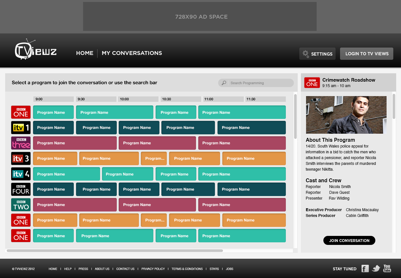
Task: Select the BBC Two channel icon
Action: 21,205
